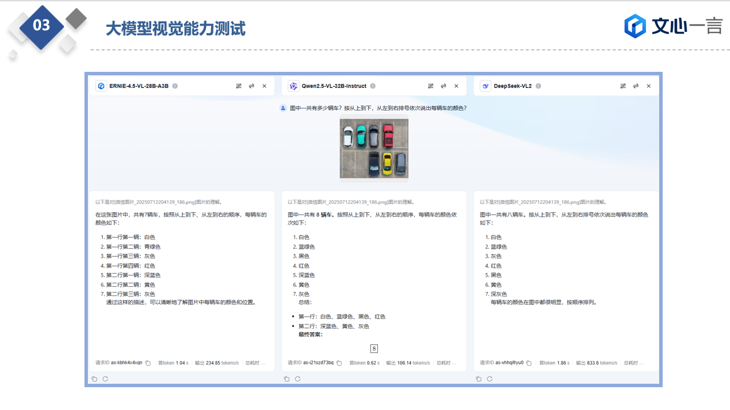
Task: Click ERNIE first-token latency 1.04 s
Action: [x=174, y=363]
